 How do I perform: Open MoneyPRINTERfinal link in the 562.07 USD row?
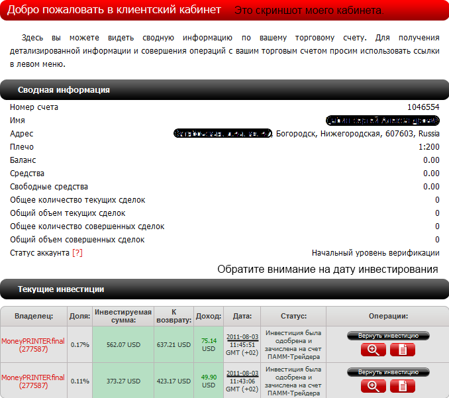click(x=33, y=341)
